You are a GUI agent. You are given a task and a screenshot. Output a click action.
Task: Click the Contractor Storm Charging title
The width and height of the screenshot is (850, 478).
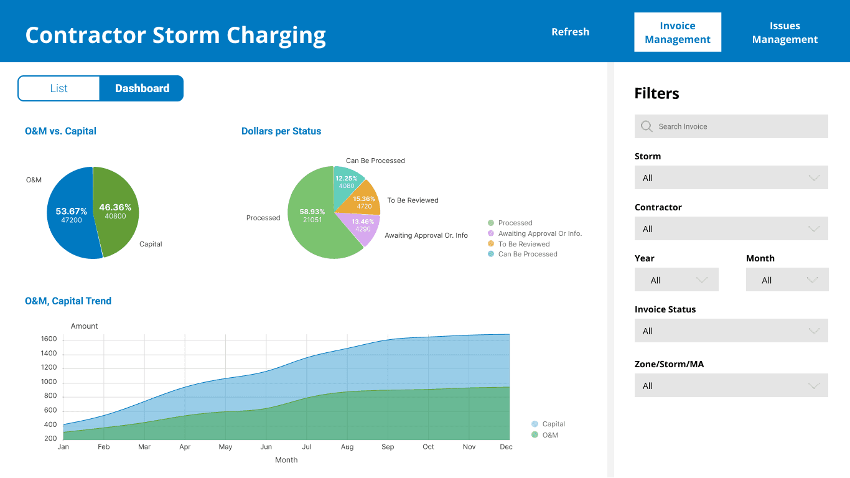point(175,35)
